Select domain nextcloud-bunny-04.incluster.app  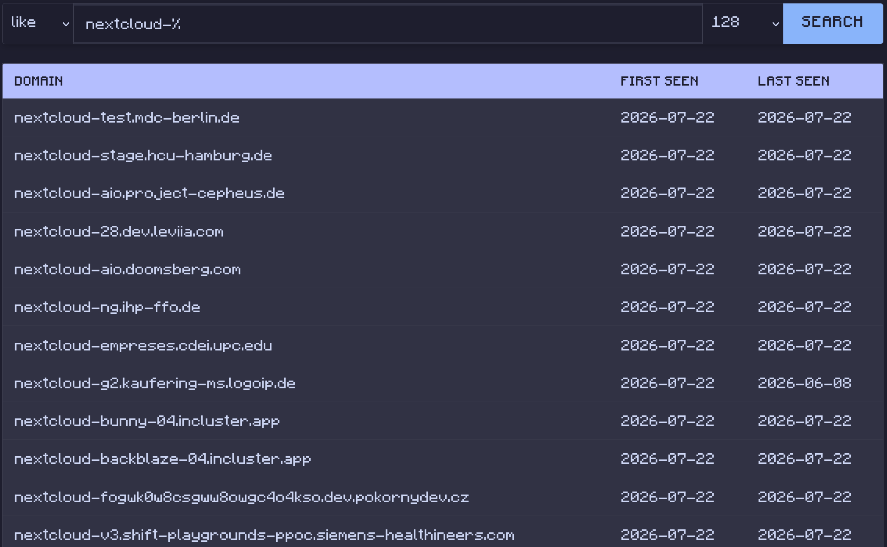147,421
